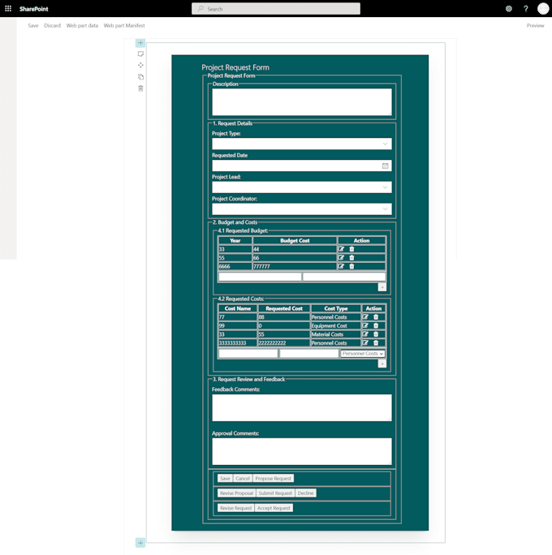552x555 pixels.
Task: Delete the budget row with year 6666
Action: (x=351, y=266)
